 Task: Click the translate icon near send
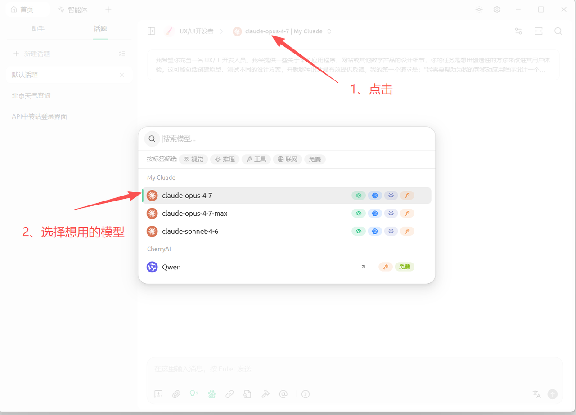point(536,394)
